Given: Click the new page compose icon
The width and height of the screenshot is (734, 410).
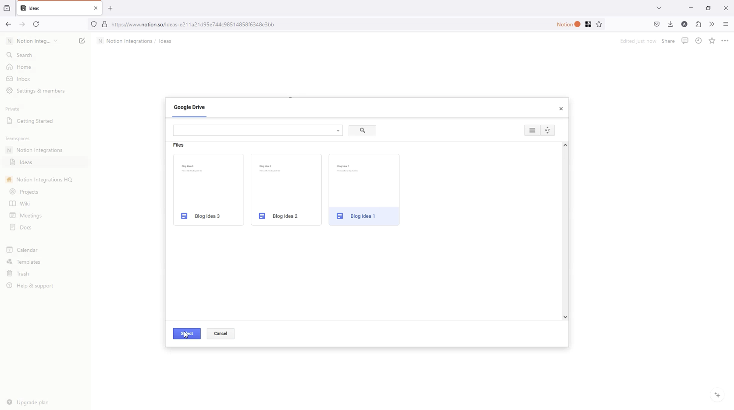Looking at the screenshot, I should point(82,41).
